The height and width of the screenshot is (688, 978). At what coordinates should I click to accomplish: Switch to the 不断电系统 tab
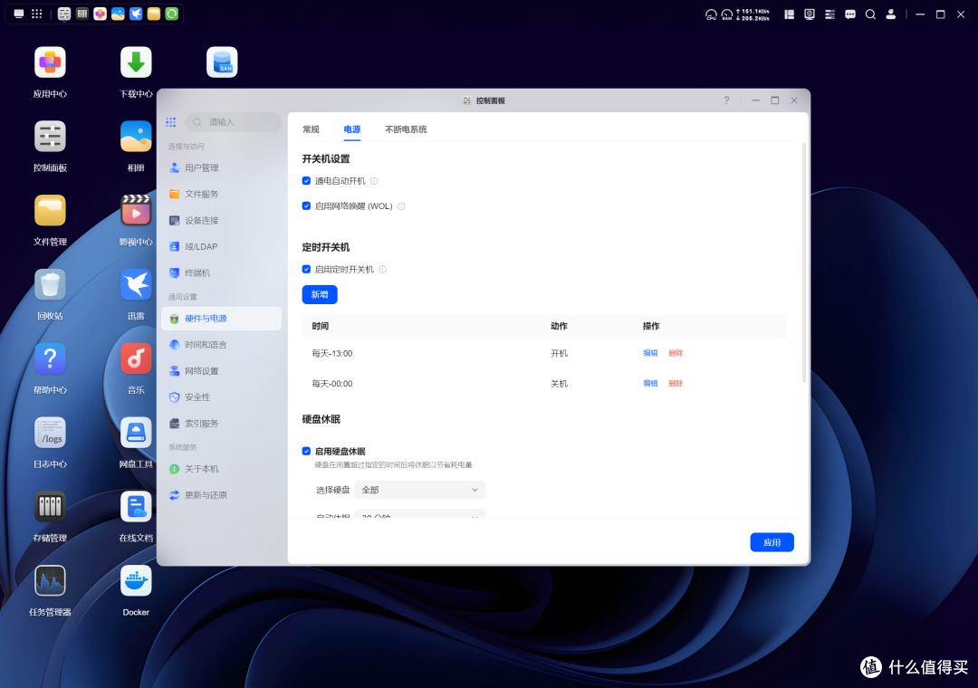point(406,129)
